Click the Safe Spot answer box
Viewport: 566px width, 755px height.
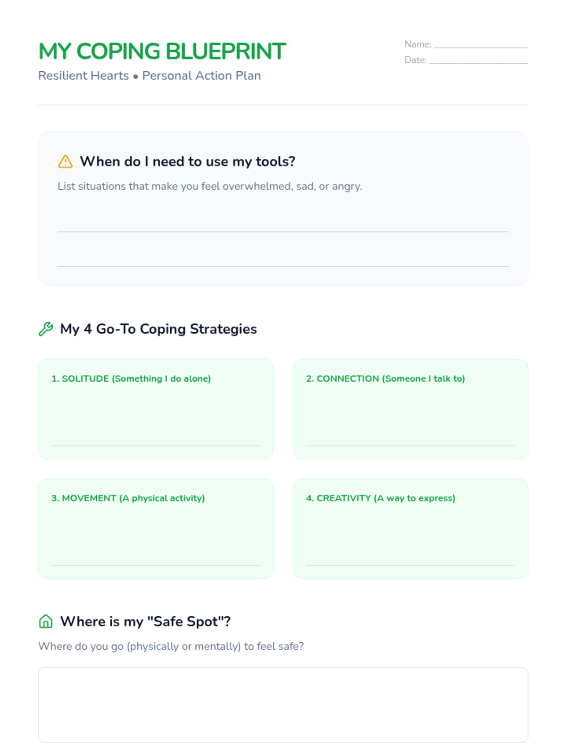pos(283,705)
